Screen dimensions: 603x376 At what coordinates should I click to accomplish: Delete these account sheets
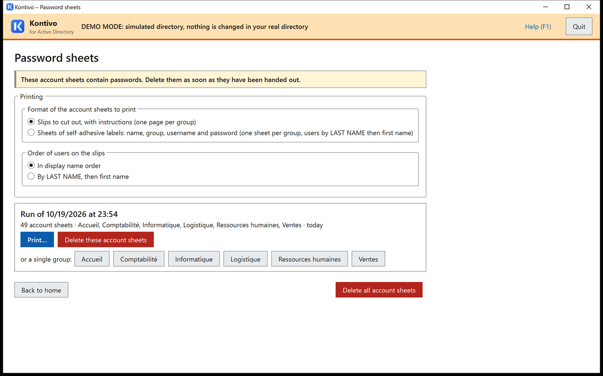point(106,240)
